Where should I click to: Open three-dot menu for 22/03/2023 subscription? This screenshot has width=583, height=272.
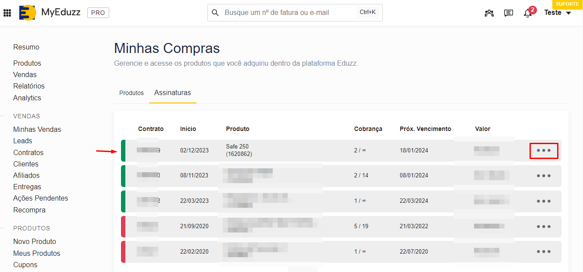coord(544,201)
